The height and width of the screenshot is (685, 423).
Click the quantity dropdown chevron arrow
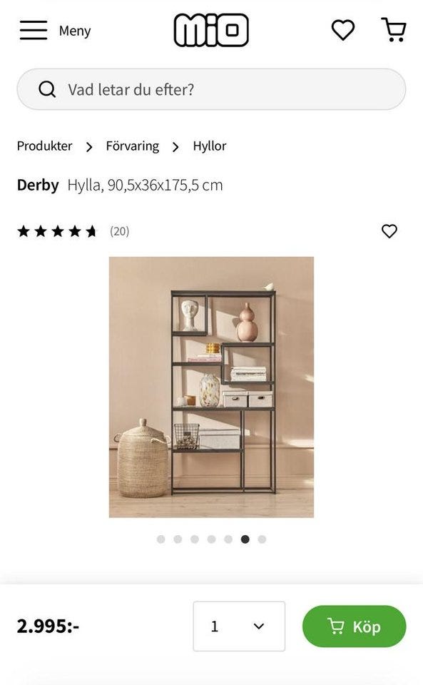coord(258,626)
